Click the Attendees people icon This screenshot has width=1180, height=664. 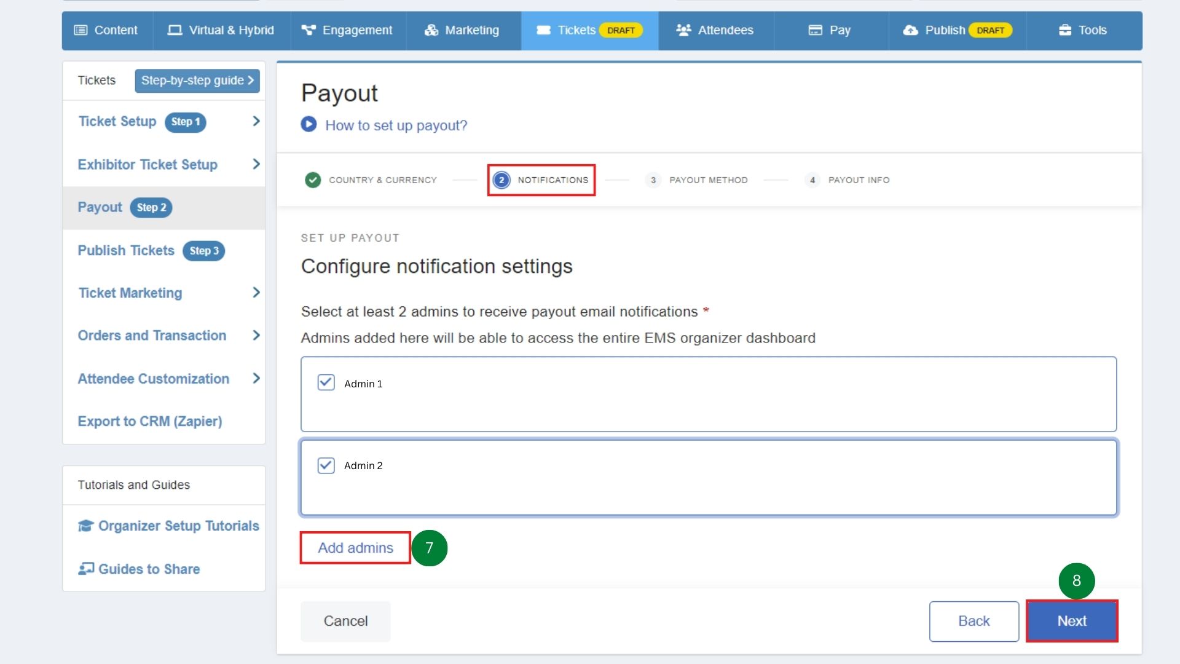click(683, 30)
